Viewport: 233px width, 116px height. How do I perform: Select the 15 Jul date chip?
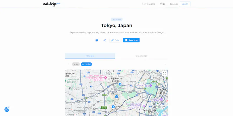pos(87,64)
